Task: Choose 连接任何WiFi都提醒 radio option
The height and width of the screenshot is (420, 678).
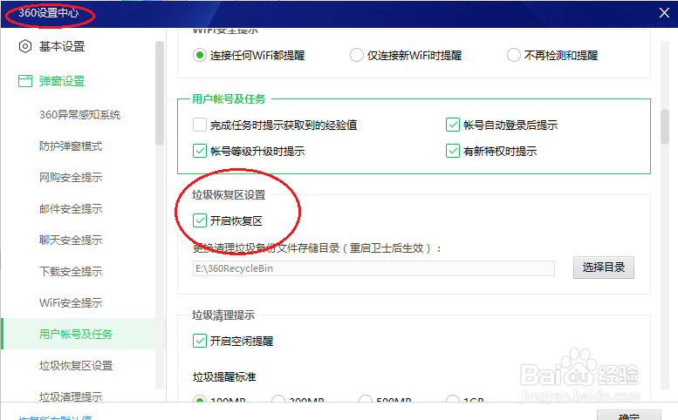Action: point(199,55)
